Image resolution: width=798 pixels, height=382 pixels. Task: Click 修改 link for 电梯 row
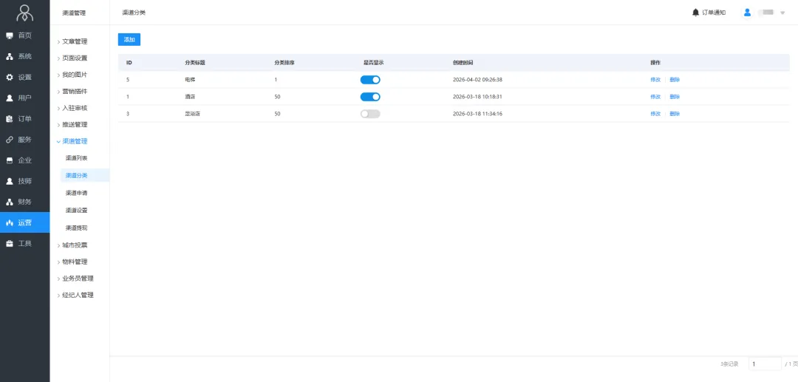[655, 80]
